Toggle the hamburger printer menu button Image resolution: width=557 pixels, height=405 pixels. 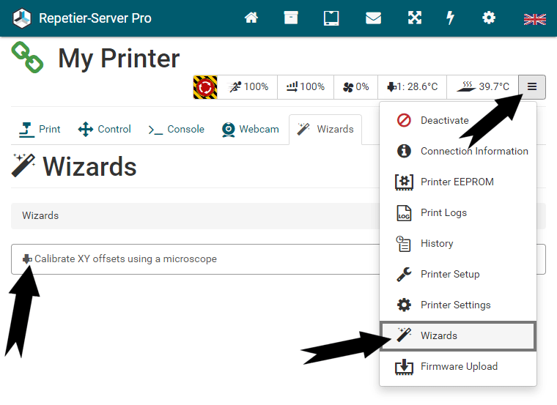(532, 87)
